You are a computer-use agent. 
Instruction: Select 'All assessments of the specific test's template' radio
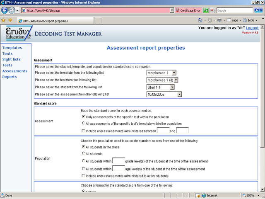coord(83,123)
